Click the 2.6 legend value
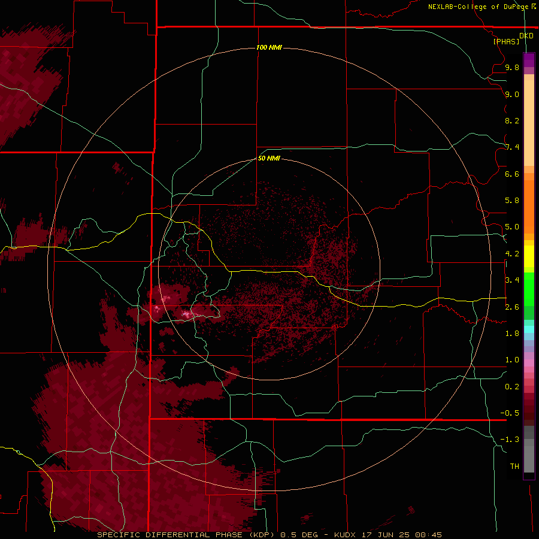 512,307
